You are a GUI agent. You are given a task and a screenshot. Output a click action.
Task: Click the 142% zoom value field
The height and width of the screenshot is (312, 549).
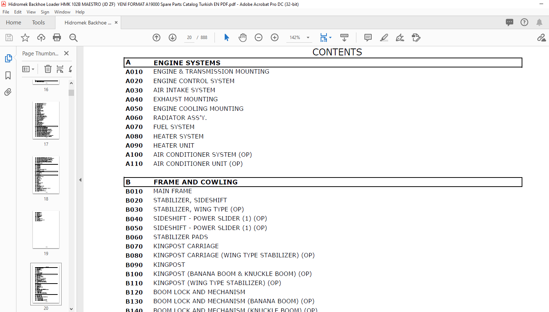click(x=295, y=38)
